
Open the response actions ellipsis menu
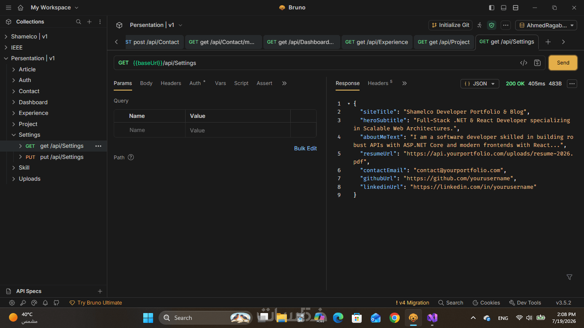(x=572, y=84)
